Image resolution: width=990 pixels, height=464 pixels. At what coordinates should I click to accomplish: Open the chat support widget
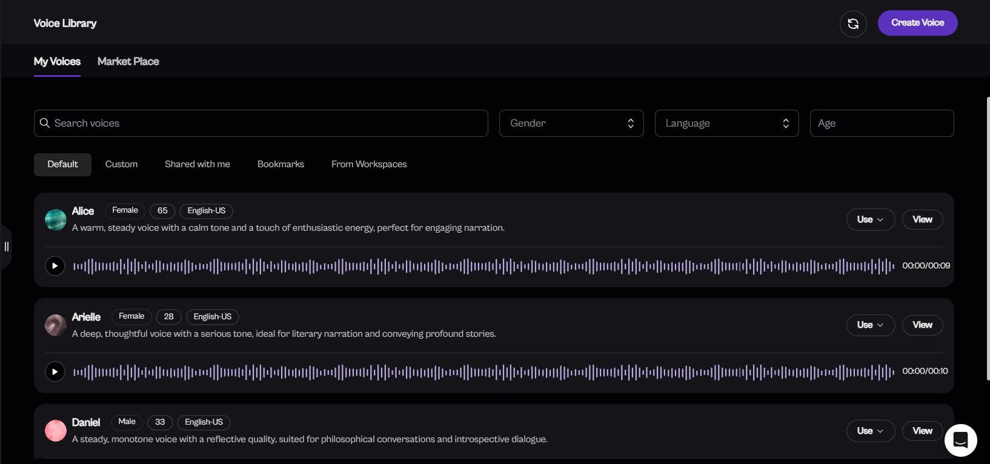(960, 440)
